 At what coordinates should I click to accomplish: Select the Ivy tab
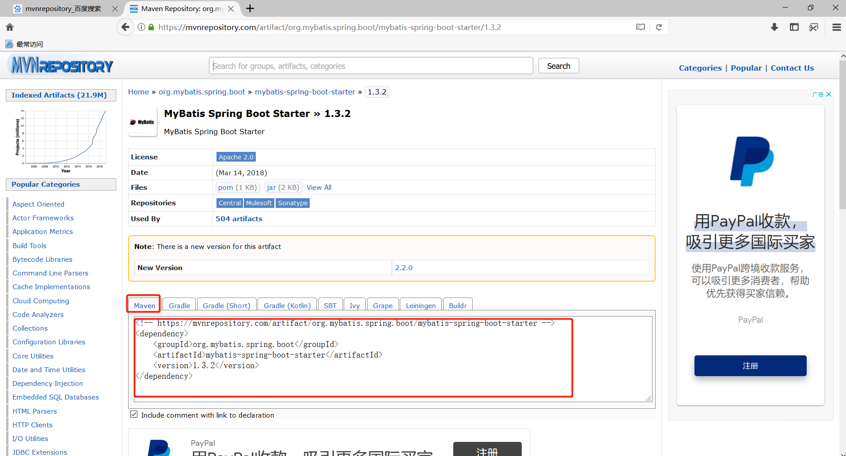point(355,305)
